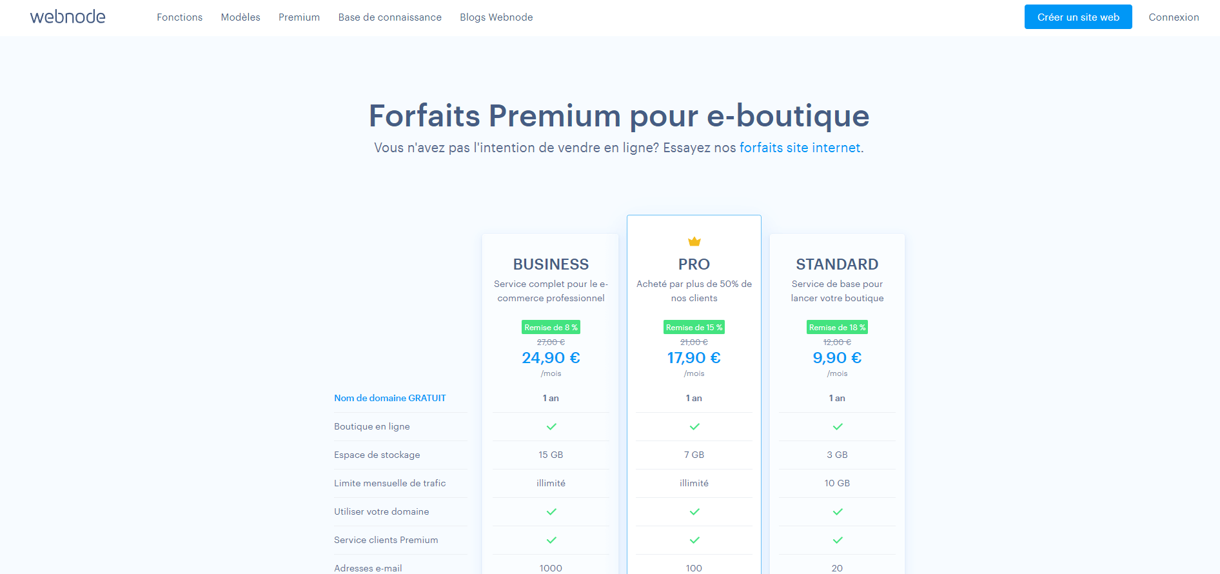Click Boutique en ligne checkmark under PRO
This screenshot has height=574, width=1220.
[x=694, y=427]
